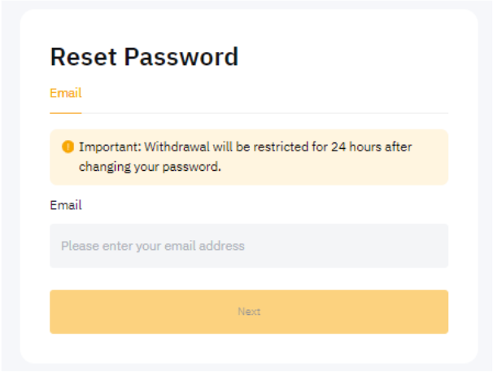Click the Email label above the input

pyautogui.click(x=66, y=205)
